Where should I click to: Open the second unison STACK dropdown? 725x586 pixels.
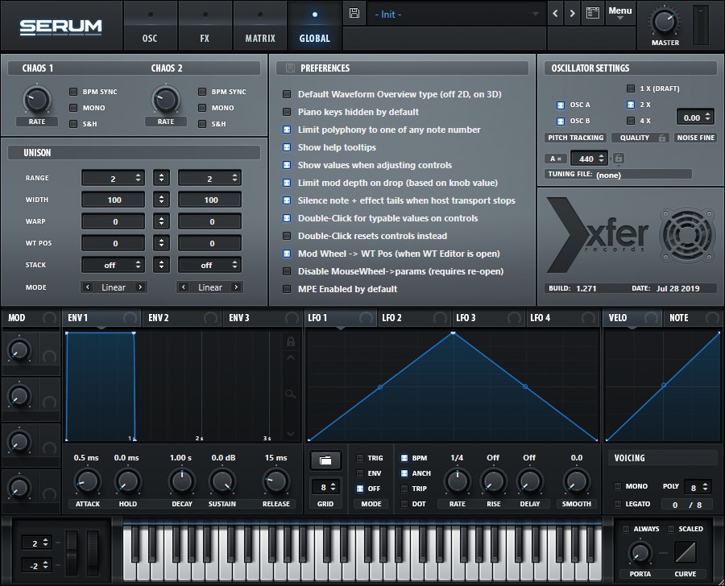209,265
